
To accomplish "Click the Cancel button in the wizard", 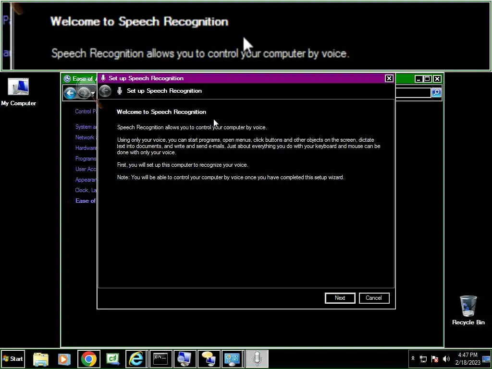I will (374, 298).
